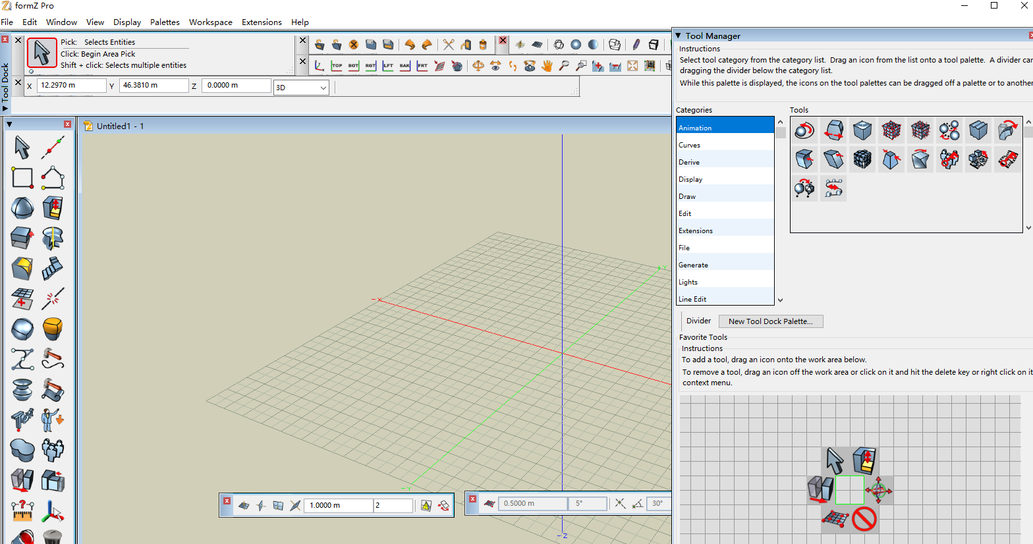This screenshot has width=1033, height=544.
Task: Select the rectangle drawing tool
Action: click(22, 178)
